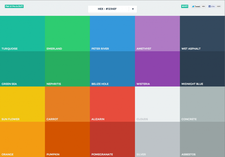Screen dimensions: 225x157
Task: Pick the Clouds color swatch
Action: (157, 104)
